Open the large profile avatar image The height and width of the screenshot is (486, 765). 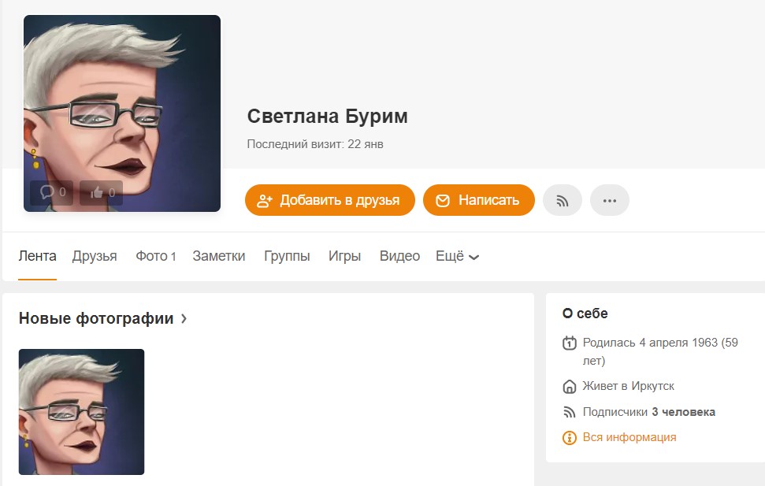(x=122, y=113)
